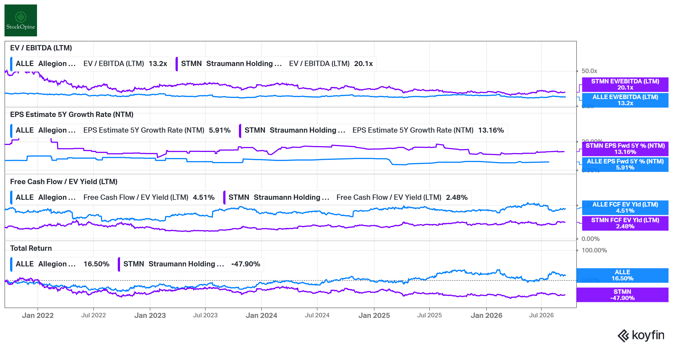Click ALLE Total Return 16.50% legend entry

click(61, 264)
